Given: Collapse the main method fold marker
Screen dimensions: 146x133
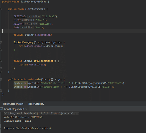Looking at the screenshot, I should (1, 79).
